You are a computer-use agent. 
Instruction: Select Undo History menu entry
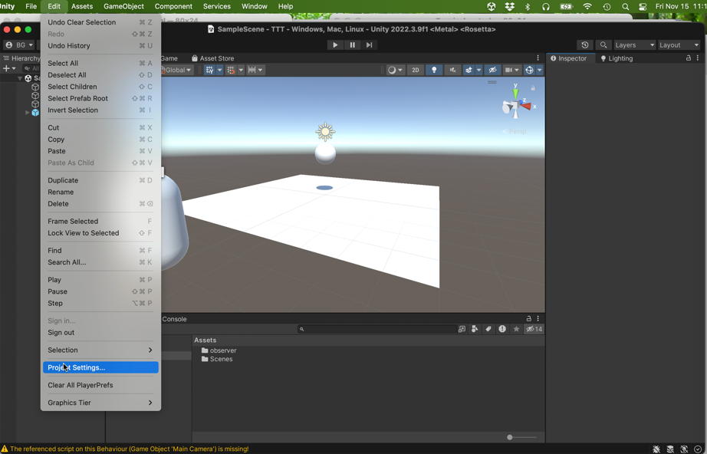click(69, 46)
